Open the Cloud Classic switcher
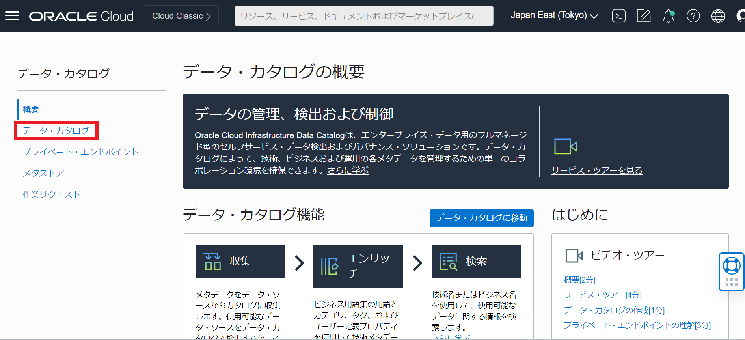This screenshot has width=745, height=340. 181,16
